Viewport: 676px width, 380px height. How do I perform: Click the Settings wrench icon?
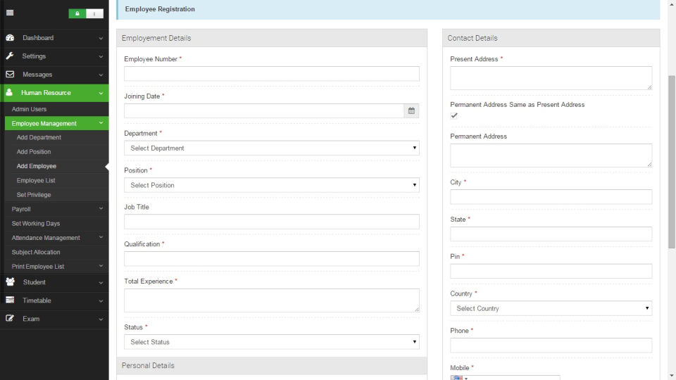(10, 56)
